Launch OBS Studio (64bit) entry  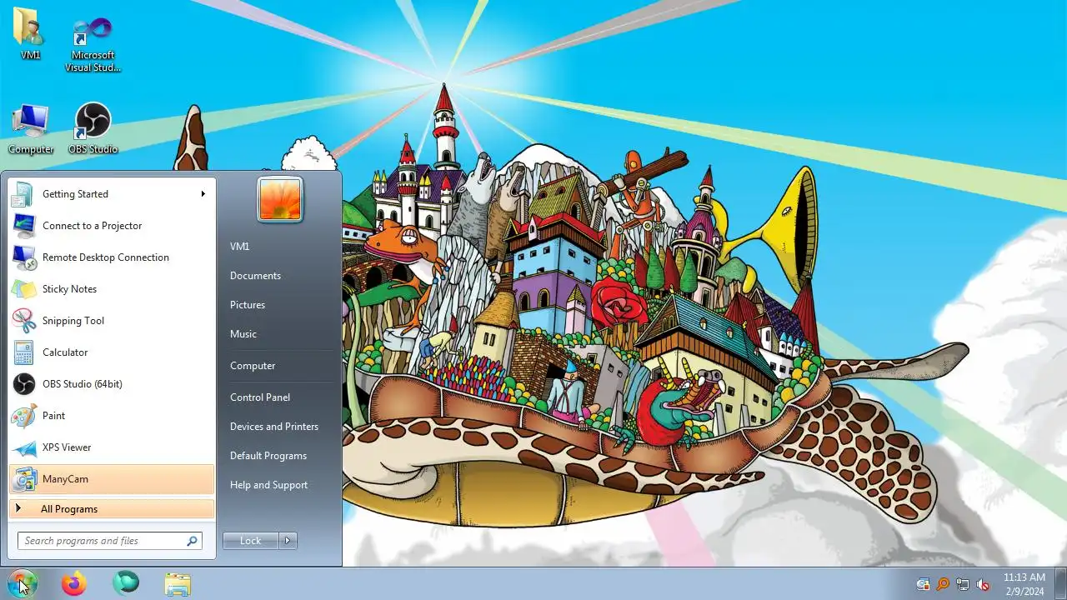[x=111, y=384]
